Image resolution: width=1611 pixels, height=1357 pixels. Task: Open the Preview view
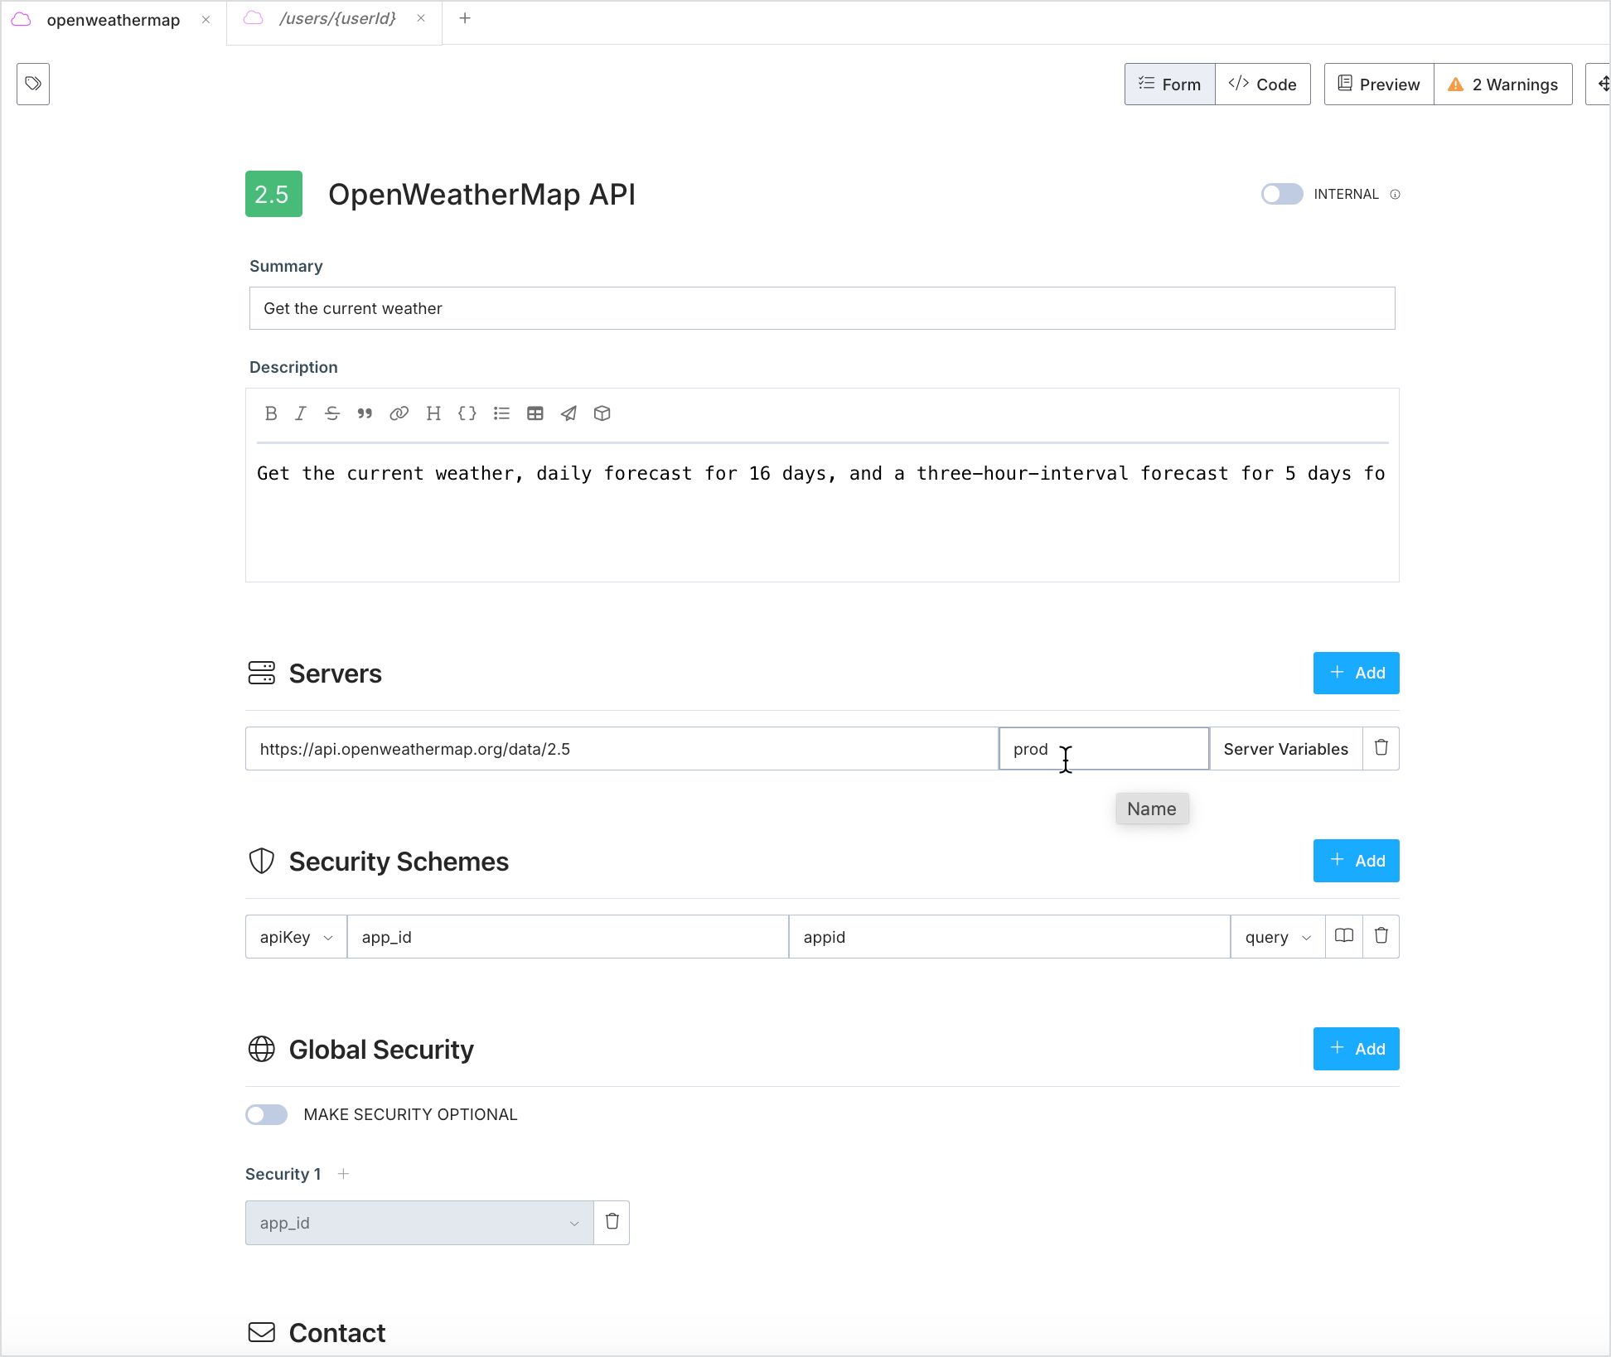pyautogui.click(x=1379, y=84)
